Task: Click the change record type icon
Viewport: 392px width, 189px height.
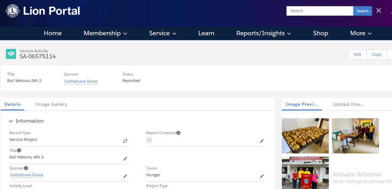Action: 125,141
